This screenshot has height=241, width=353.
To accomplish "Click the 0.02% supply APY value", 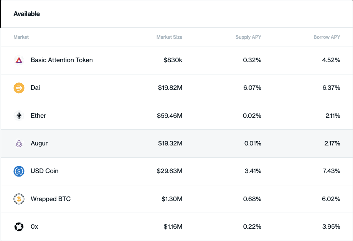I will click(252, 116).
